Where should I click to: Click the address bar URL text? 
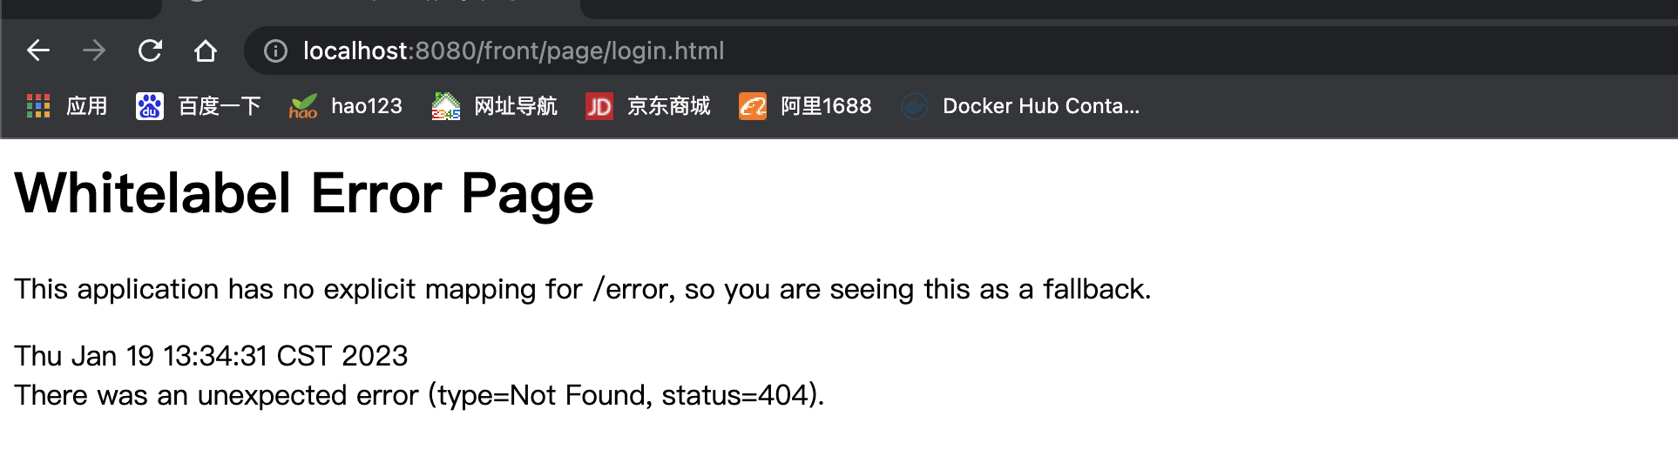[x=513, y=51]
